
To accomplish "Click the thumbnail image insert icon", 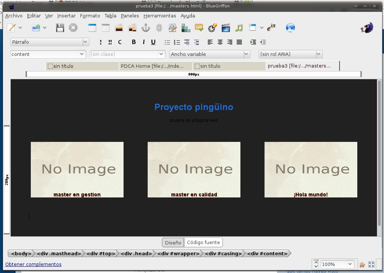I will pos(132,28).
